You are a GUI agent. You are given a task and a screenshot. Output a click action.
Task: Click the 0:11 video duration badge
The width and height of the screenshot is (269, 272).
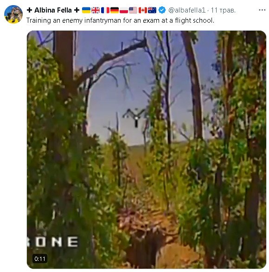click(40, 259)
